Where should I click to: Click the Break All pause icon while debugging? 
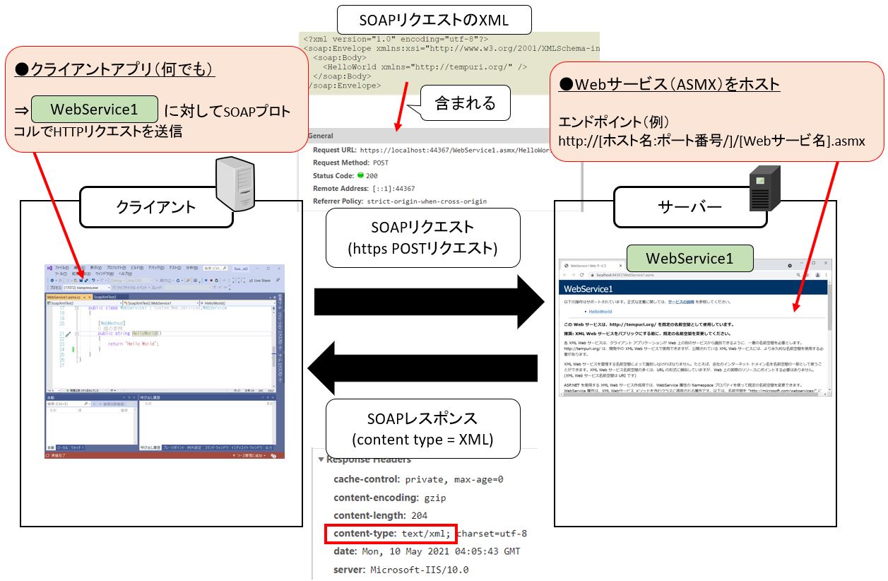[206, 280]
